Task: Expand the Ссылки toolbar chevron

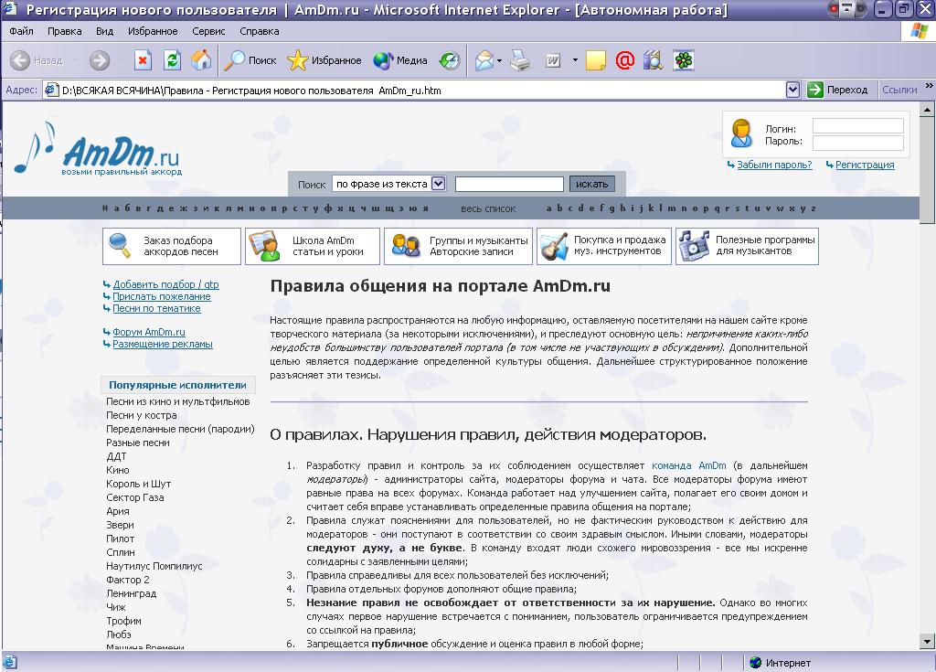Action: [x=929, y=87]
